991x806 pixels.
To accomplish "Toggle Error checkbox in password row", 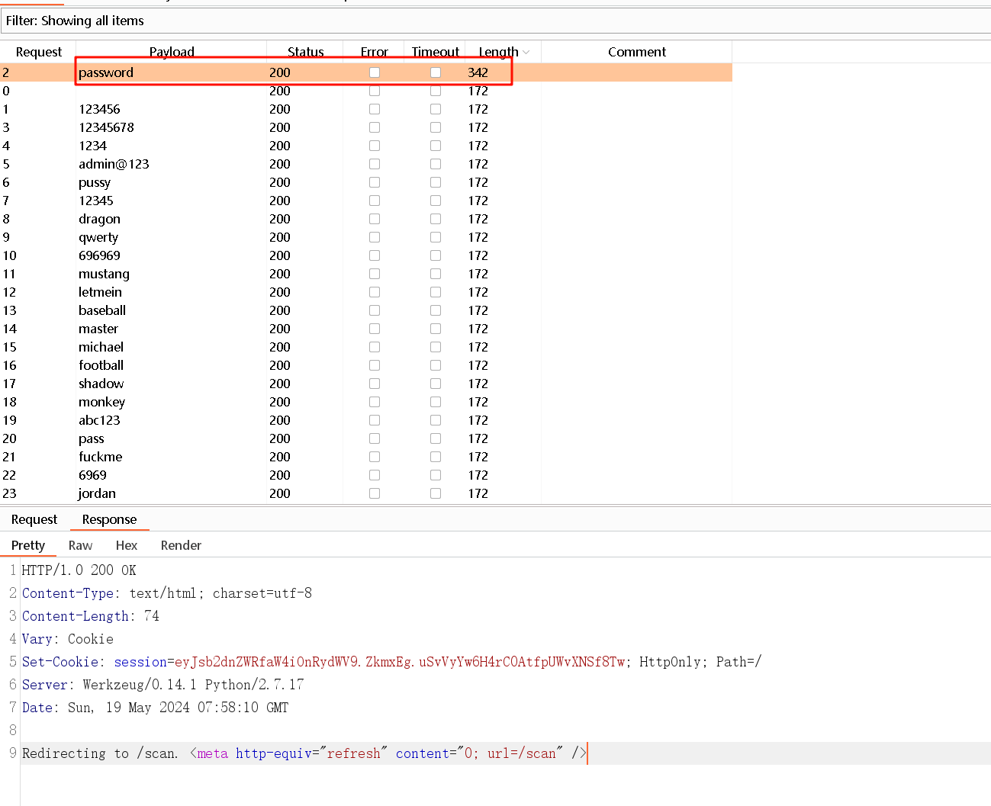I will [375, 72].
